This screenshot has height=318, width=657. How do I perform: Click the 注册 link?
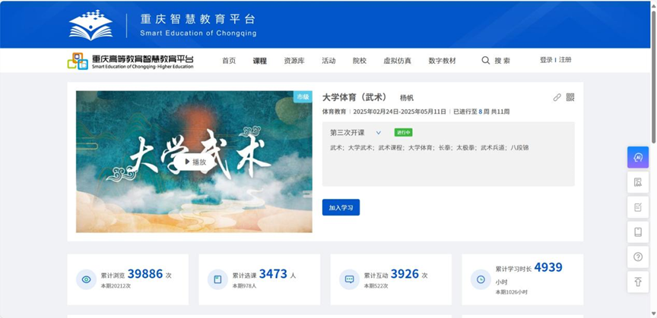pos(565,60)
